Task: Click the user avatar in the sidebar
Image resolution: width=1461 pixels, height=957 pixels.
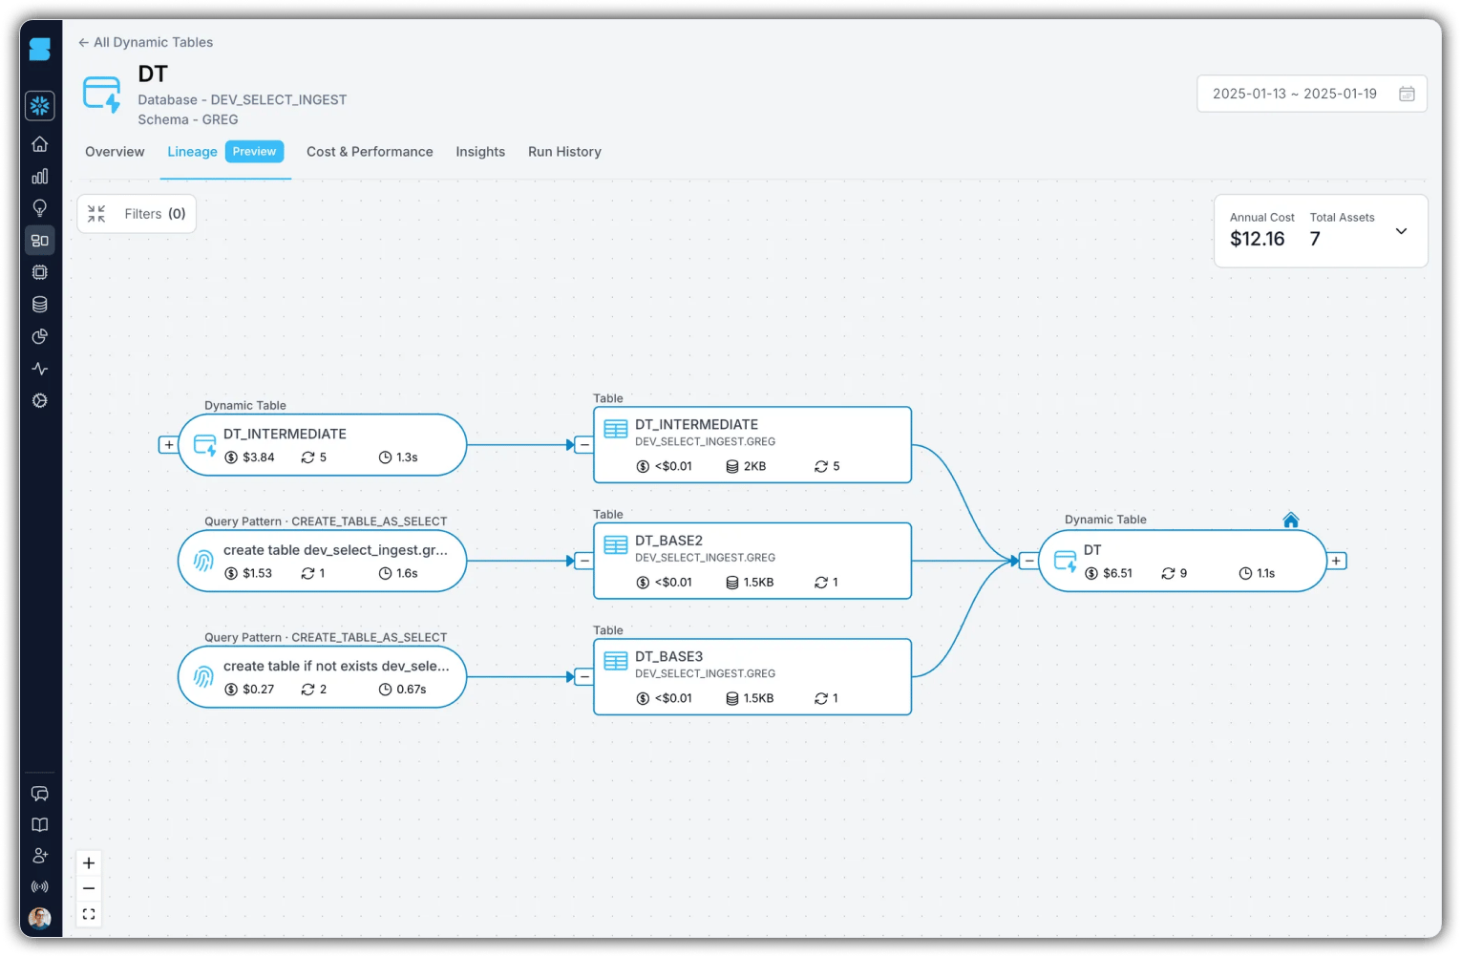Action: tap(40, 918)
